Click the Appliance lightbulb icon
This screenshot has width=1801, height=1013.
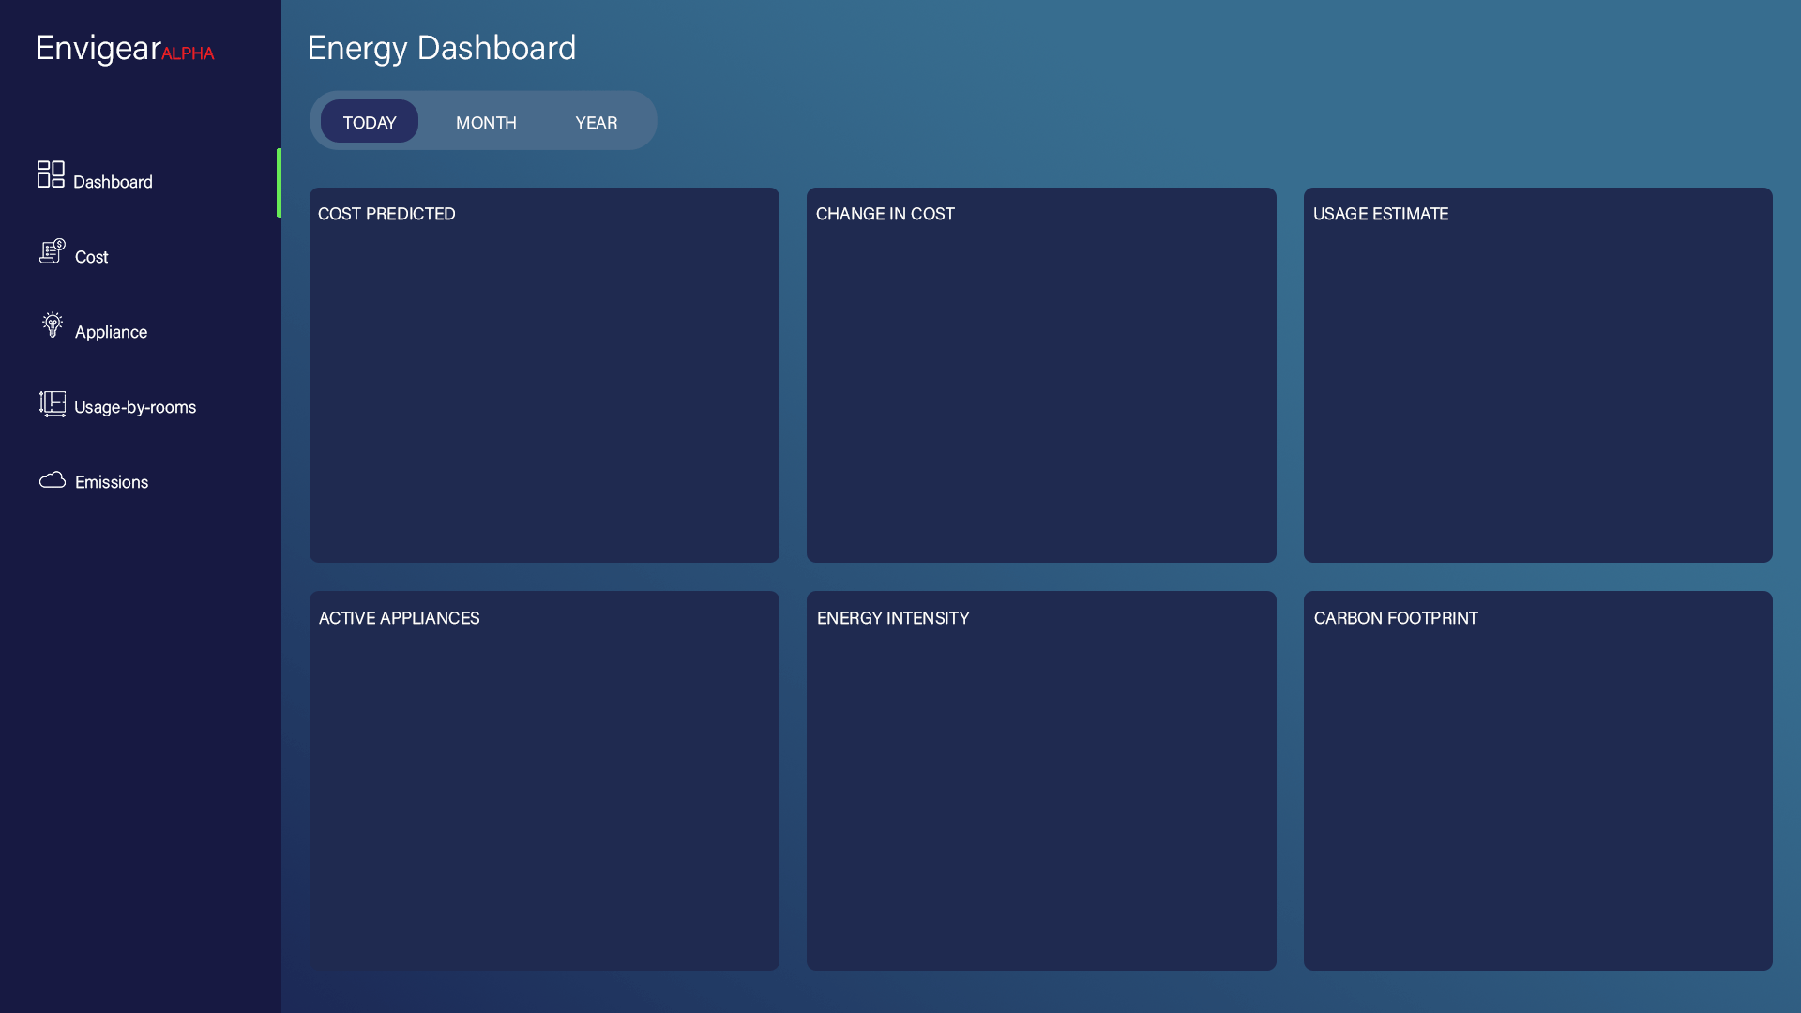53,325
